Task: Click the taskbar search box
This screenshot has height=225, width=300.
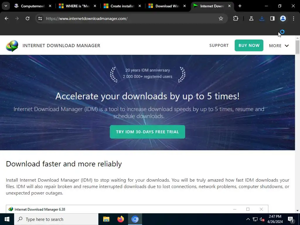Action: pyautogui.click(x=56, y=219)
